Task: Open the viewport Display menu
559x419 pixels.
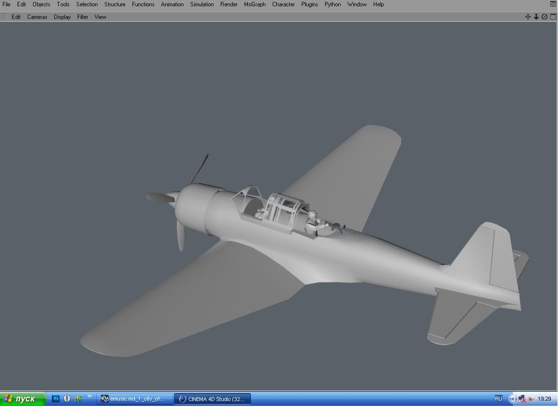Action: [62, 17]
